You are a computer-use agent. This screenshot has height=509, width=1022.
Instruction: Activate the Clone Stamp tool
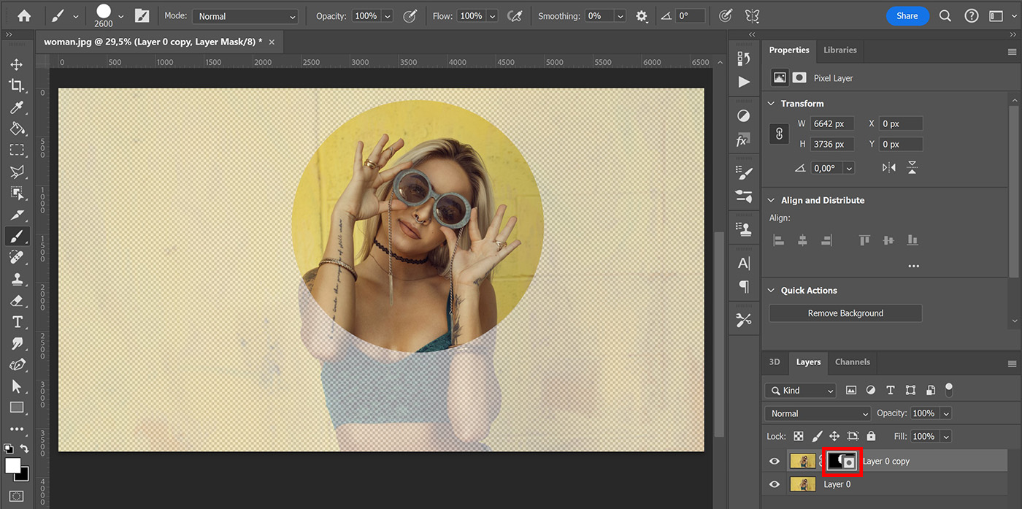pyautogui.click(x=18, y=279)
